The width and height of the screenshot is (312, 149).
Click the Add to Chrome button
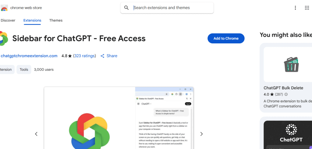click(226, 39)
